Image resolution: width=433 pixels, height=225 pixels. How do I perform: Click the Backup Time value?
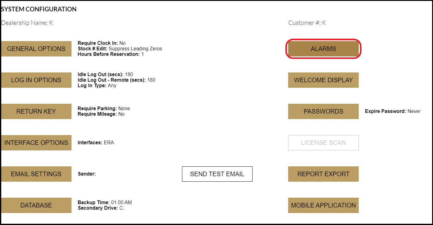pos(105,202)
